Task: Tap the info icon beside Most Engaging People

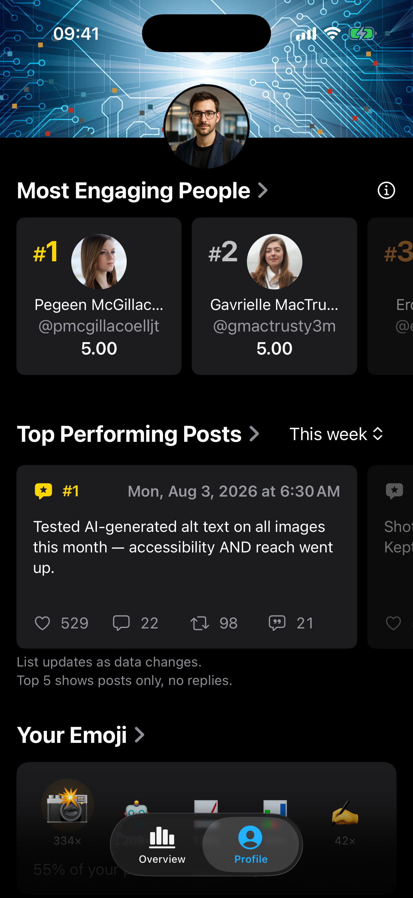Action: click(x=386, y=190)
